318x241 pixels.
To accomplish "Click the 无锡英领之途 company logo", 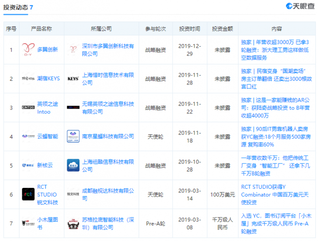I will [x=73, y=108].
